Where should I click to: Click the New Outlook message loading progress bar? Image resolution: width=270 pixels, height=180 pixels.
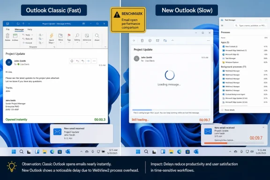click(171, 110)
